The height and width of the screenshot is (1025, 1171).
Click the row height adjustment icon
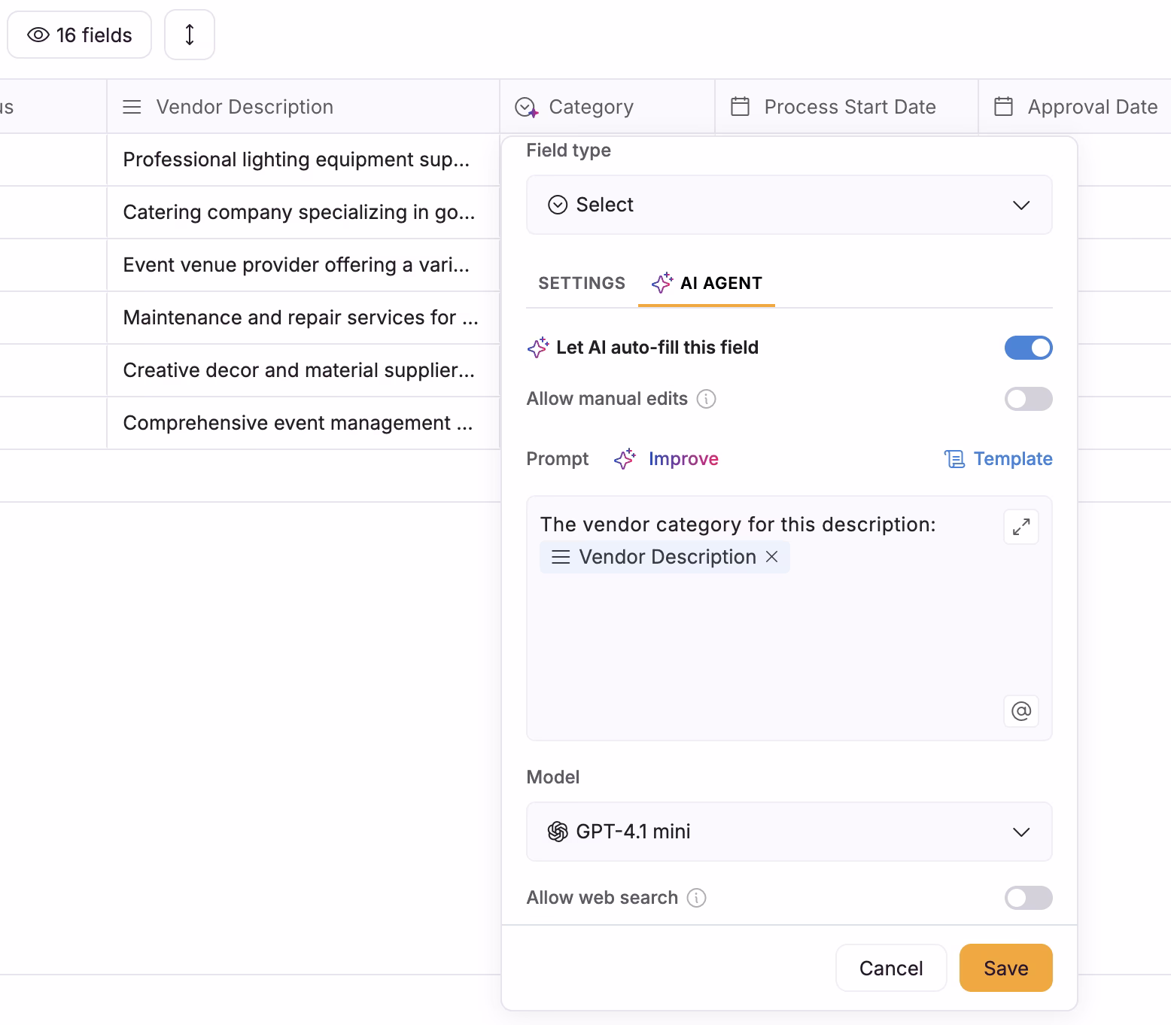189,35
